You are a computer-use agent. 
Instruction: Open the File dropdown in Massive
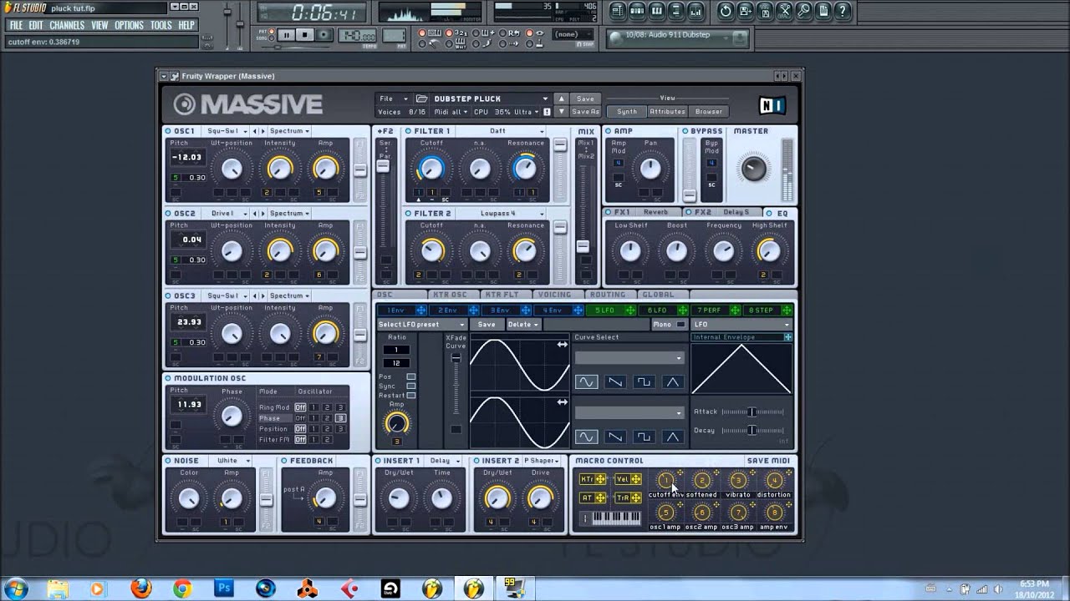pyautogui.click(x=393, y=98)
